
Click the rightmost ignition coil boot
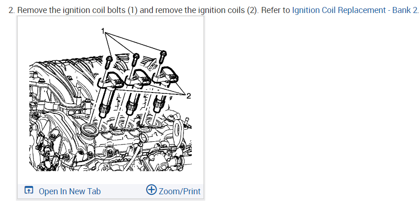point(159,103)
